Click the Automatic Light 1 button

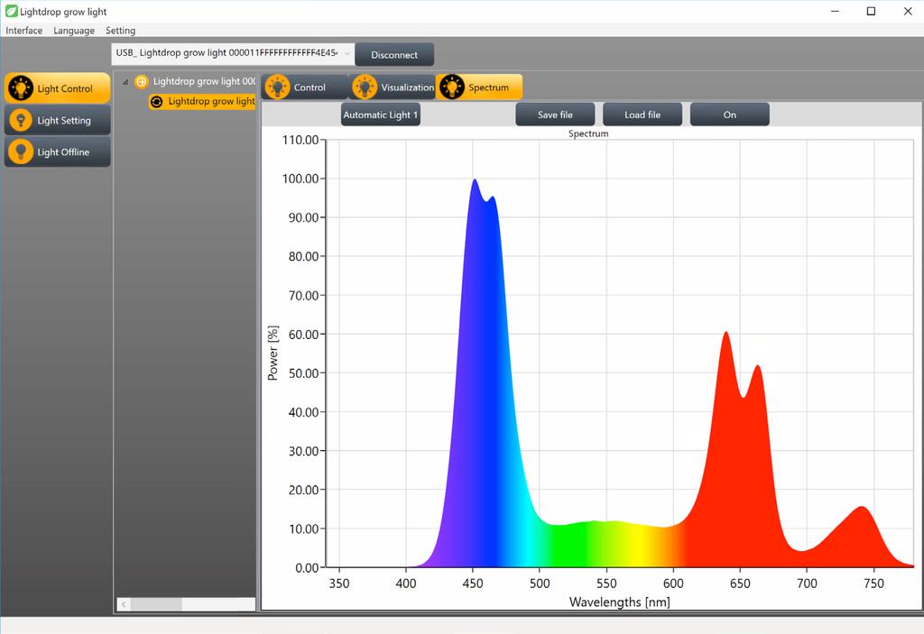click(x=381, y=115)
